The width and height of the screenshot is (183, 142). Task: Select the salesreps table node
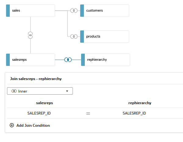point(32,60)
